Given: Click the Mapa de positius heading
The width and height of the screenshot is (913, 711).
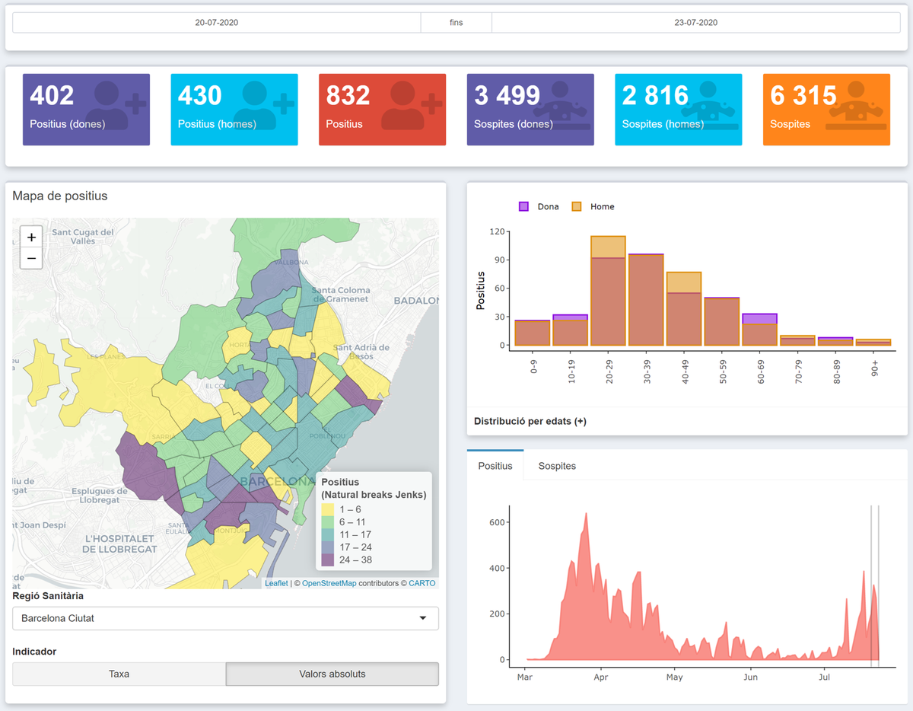Looking at the screenshot, I should (60, 196).
